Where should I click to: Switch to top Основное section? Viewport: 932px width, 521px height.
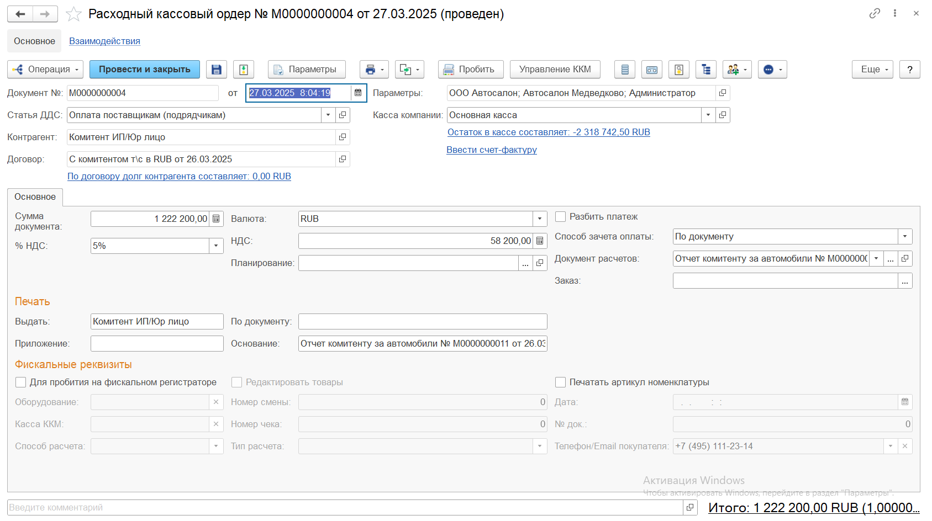click(34, 41)
